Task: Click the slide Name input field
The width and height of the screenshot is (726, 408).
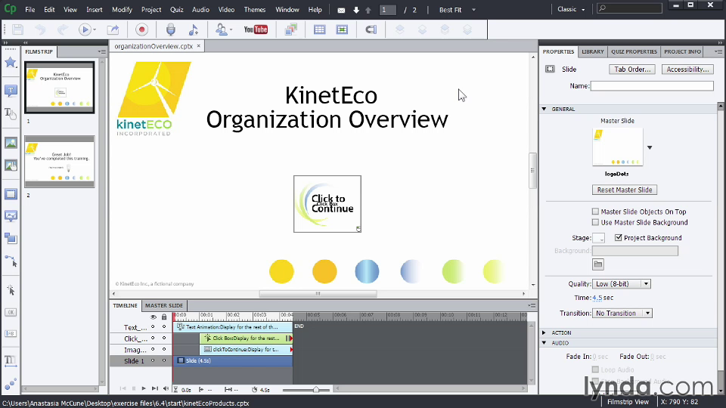Action: tap(652, 85)
